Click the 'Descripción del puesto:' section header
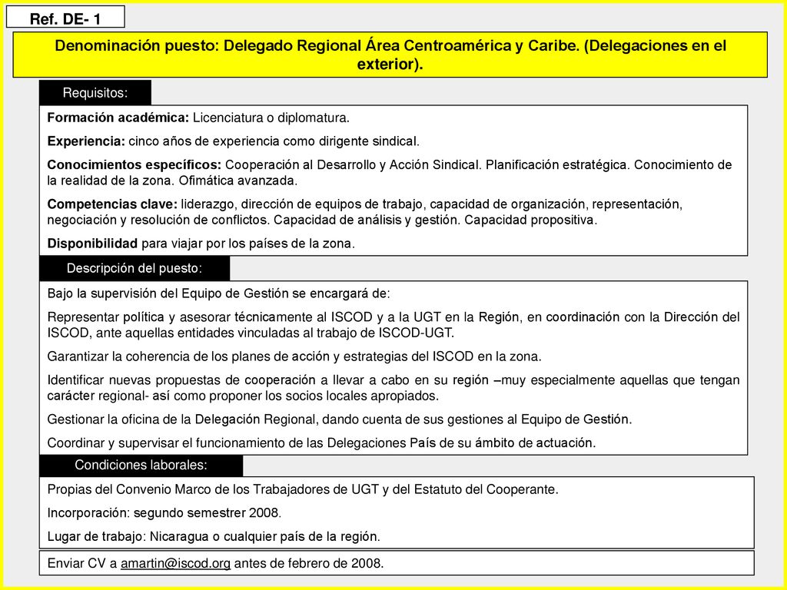The height and width of the screenshot is (590, 787). [134, 268]
